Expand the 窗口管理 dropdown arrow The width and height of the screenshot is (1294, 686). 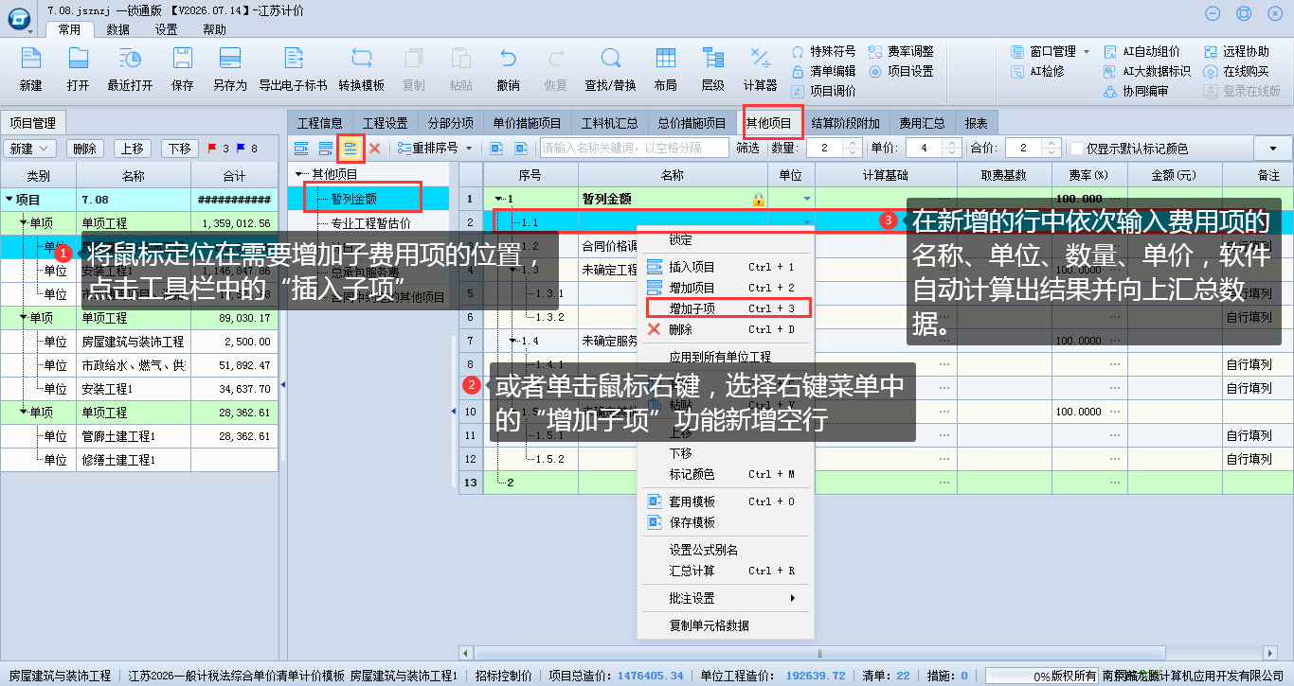pos(1087,51)
